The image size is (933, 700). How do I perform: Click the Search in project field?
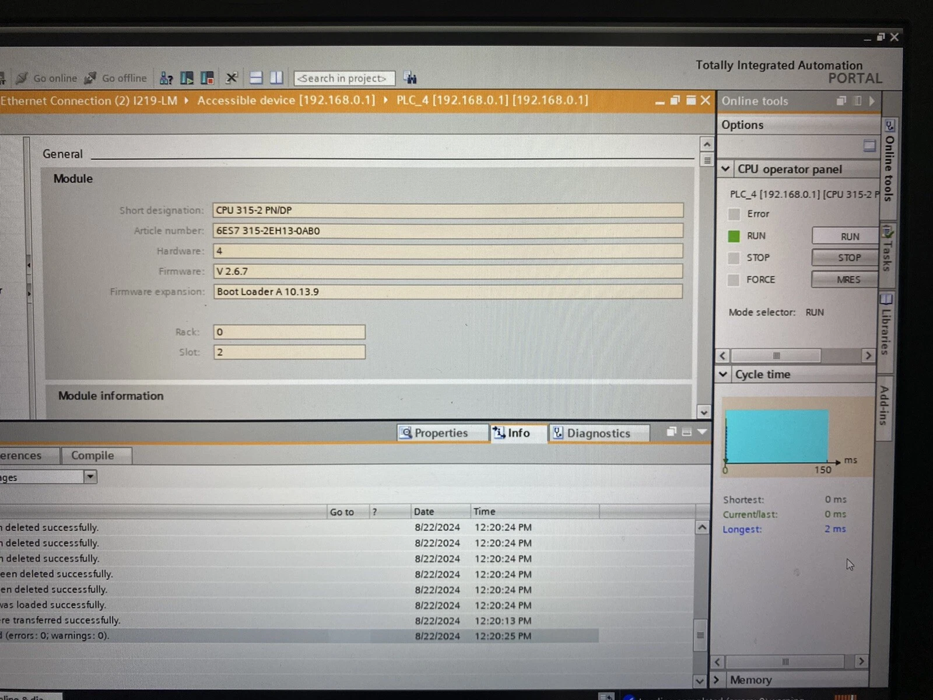[343, 78]
